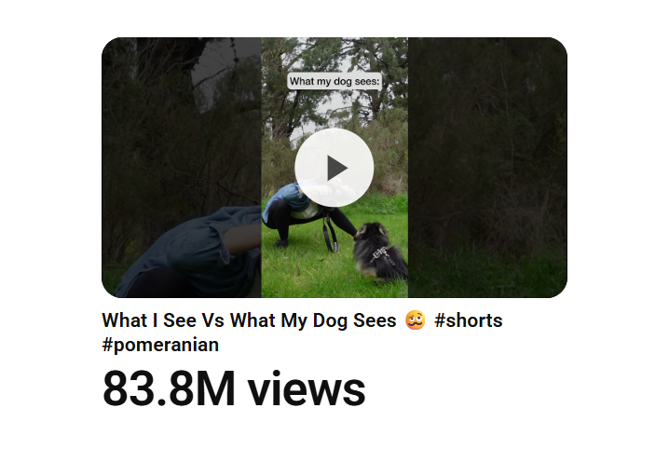Click the 83.8M views count
The height and width of the screenshot is (449, 669).
pos(234,388)
